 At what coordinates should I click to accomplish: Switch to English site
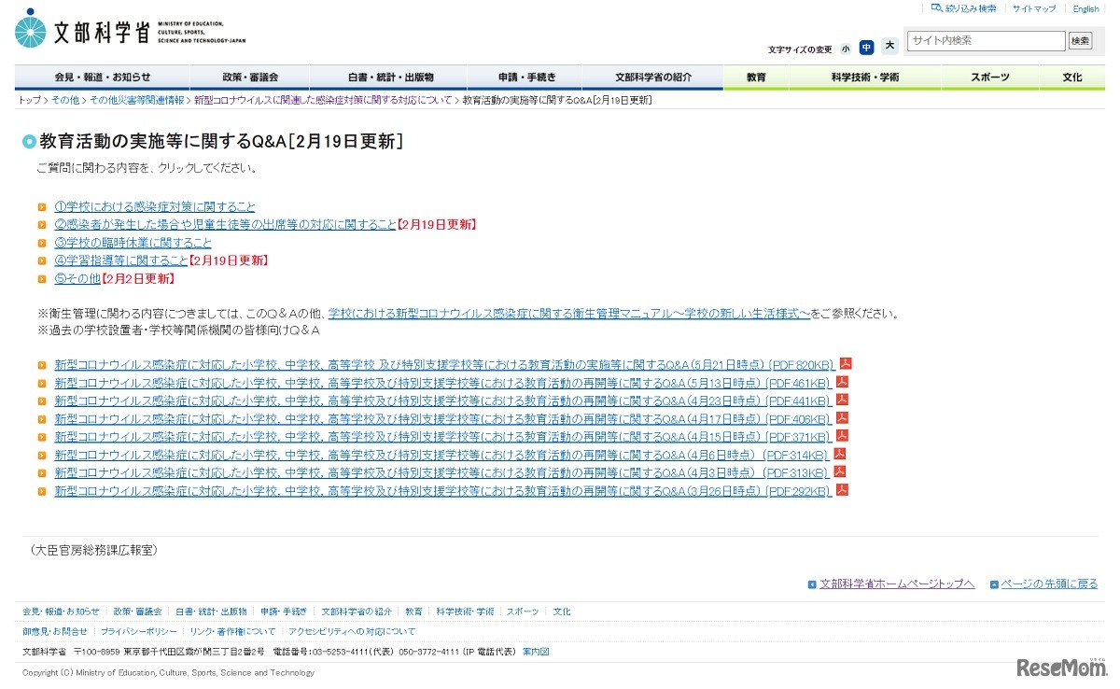click(x=1085, y=8)
